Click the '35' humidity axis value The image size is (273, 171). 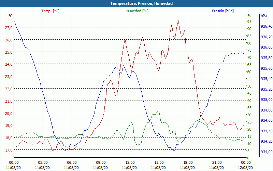[249, 108]
